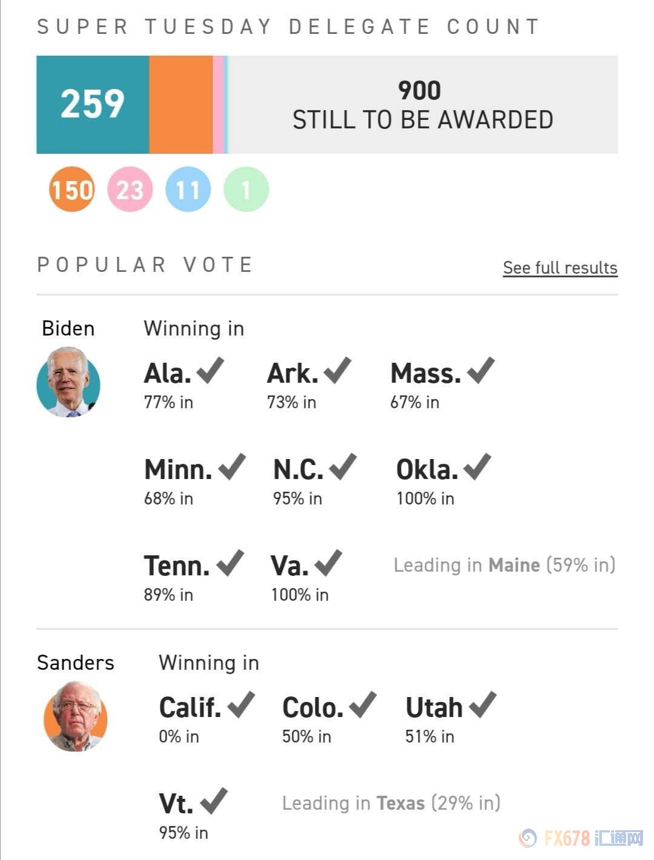The height and width of the screenshot is (860, 654).
Task: Click the checkmark beside Mass.
Action: 481,370
